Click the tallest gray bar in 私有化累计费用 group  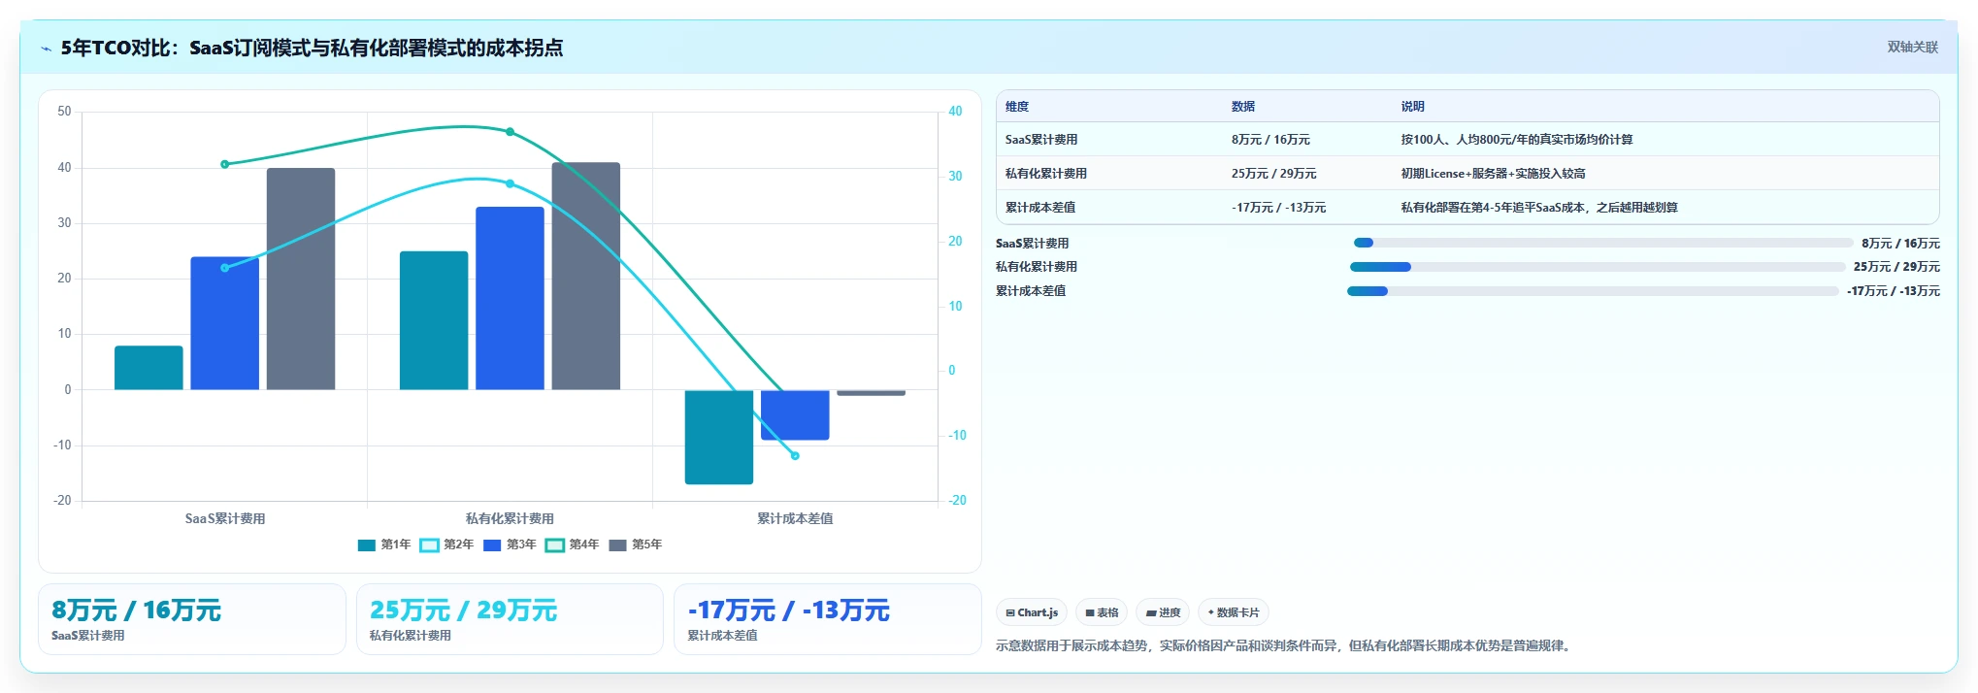585,277
